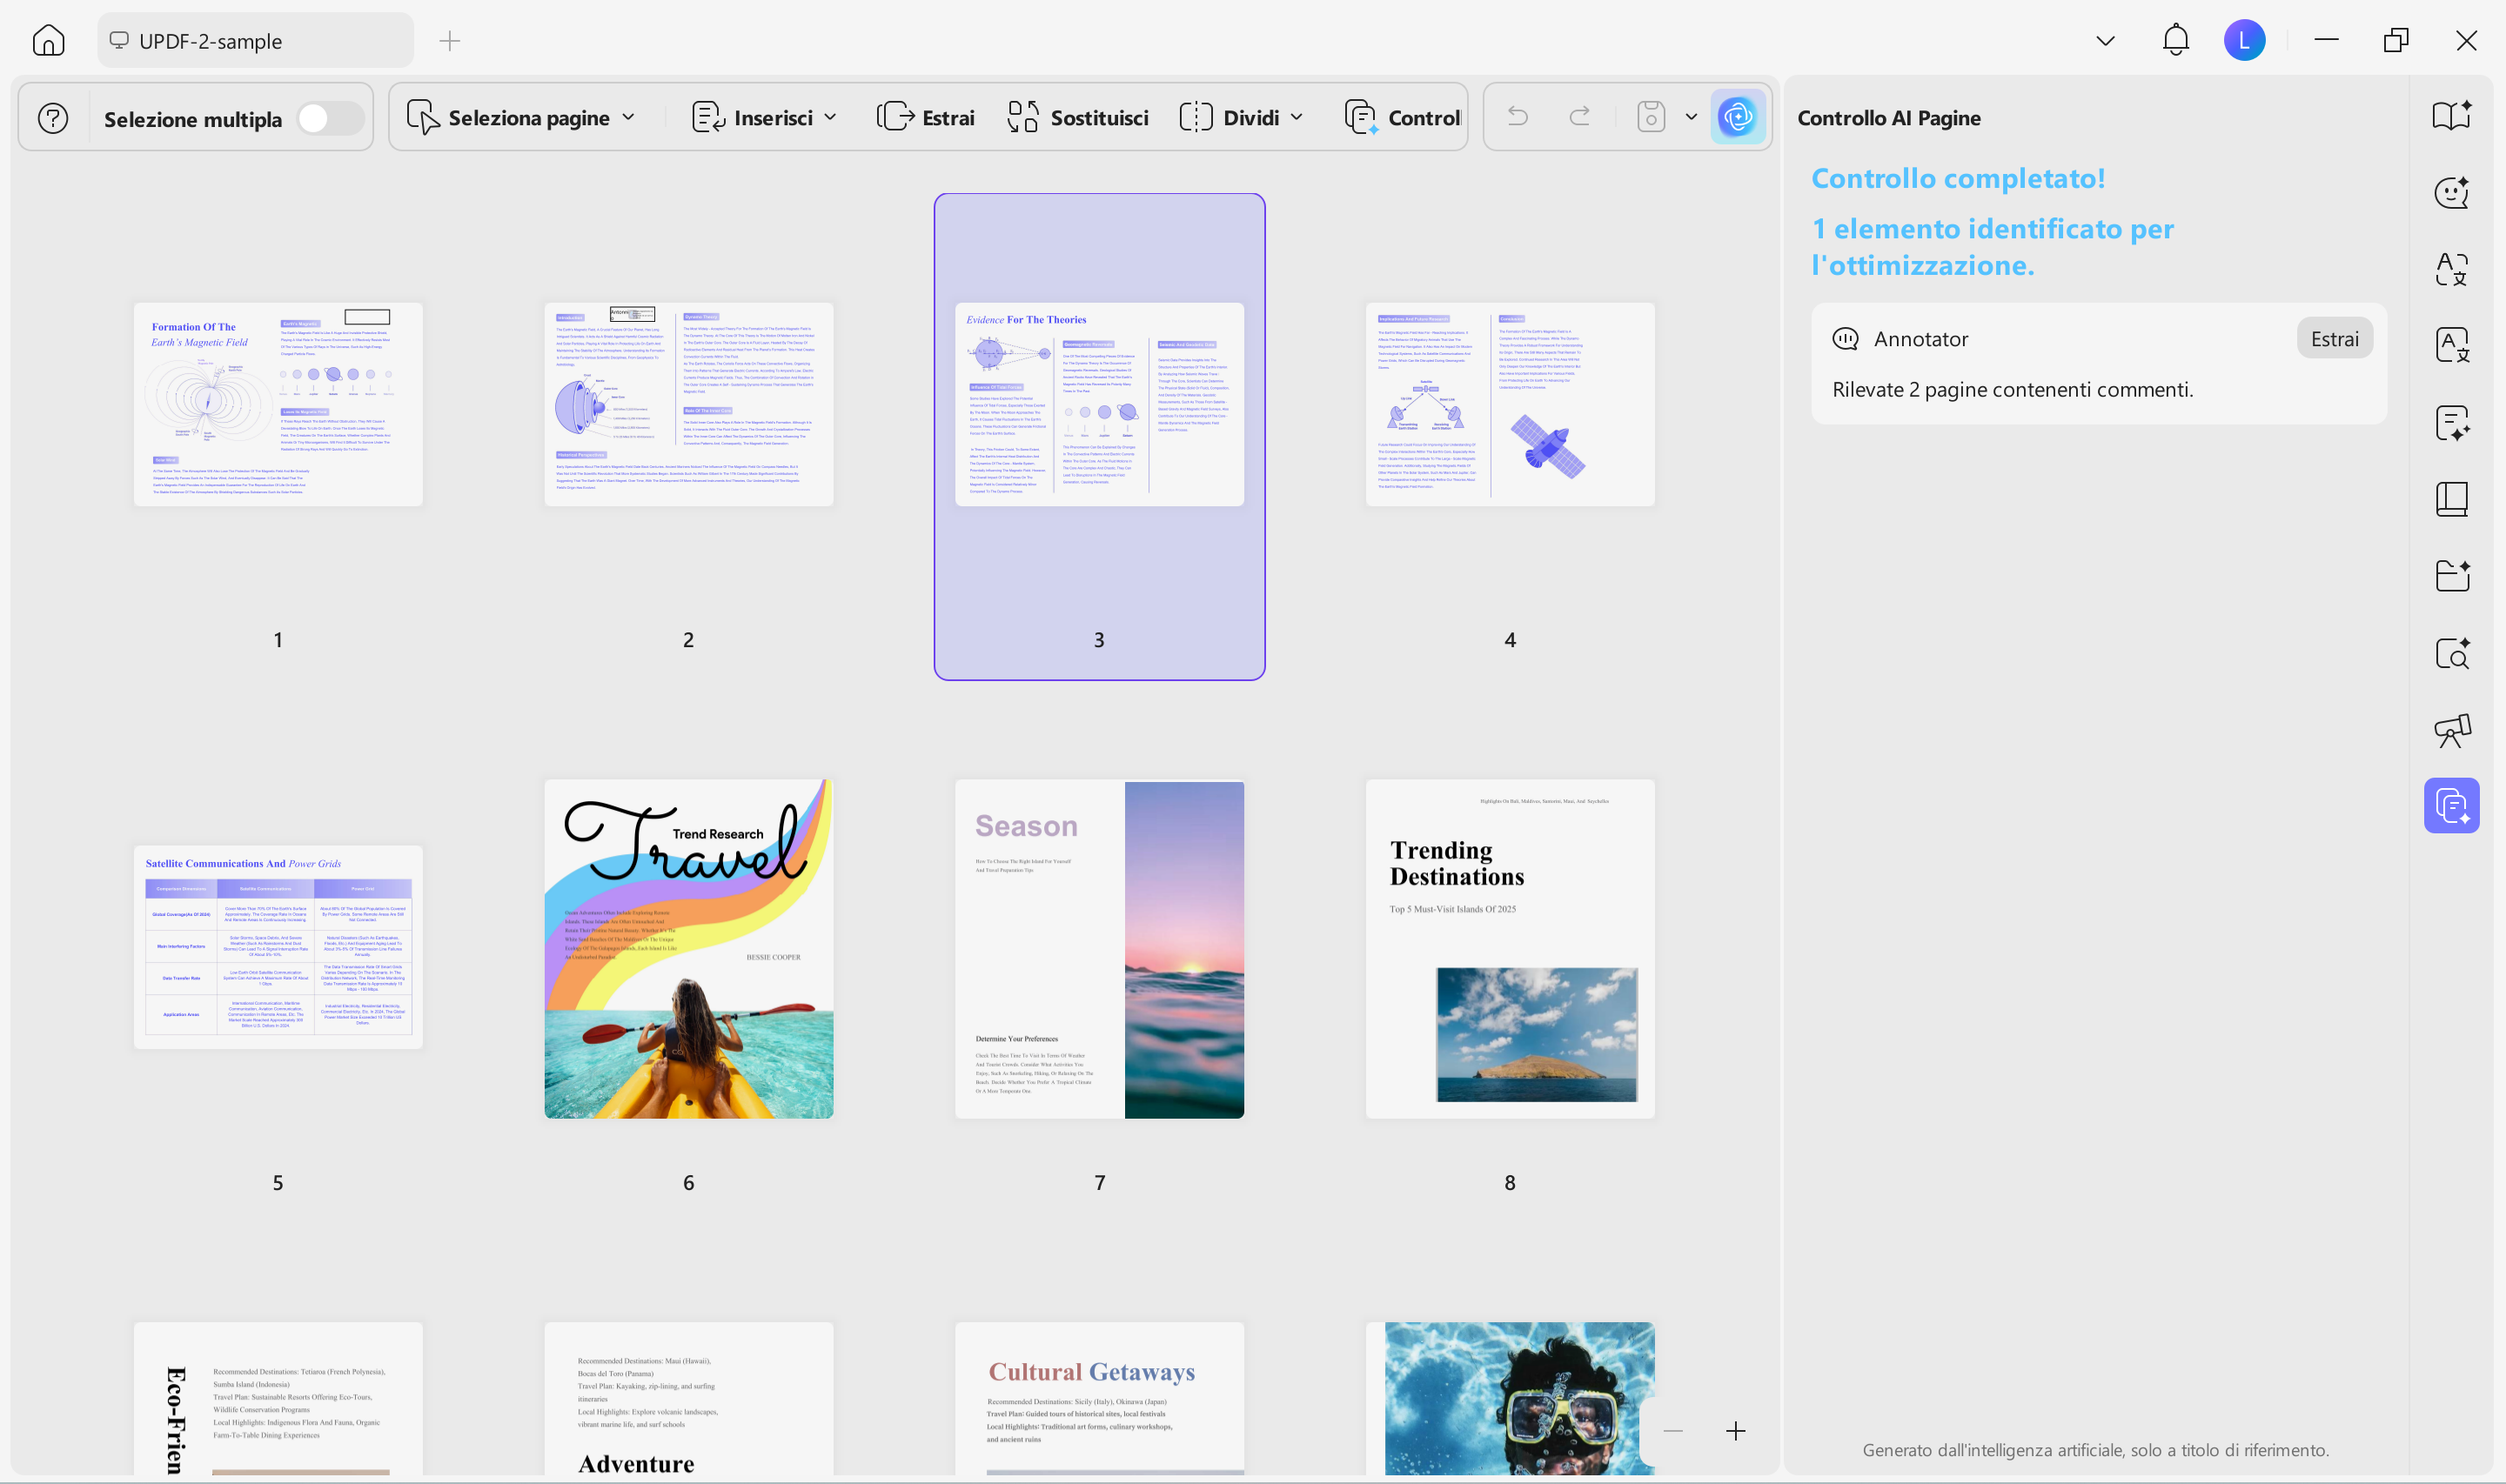Open the AI translate sidebar icon

coord(2451,268)
